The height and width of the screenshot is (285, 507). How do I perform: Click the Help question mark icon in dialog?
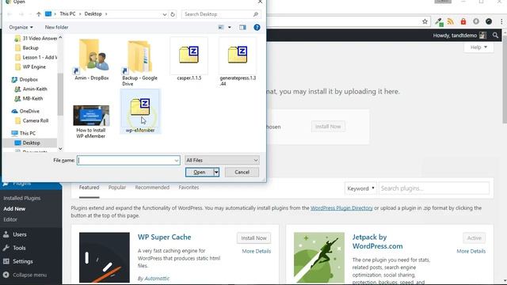tap(257, 28)
